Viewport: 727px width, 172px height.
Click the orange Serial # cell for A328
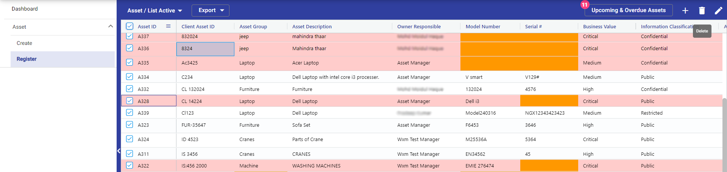point(549,101)
